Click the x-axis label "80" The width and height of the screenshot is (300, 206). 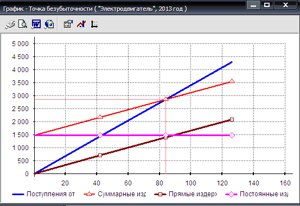point(159,183)
